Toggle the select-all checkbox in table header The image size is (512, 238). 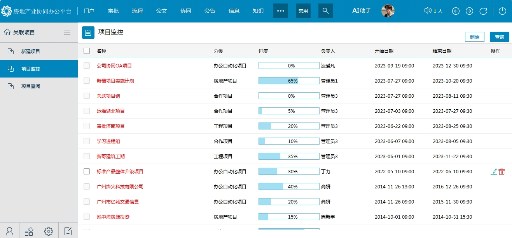pyautogui.click(x=87, y=51)
